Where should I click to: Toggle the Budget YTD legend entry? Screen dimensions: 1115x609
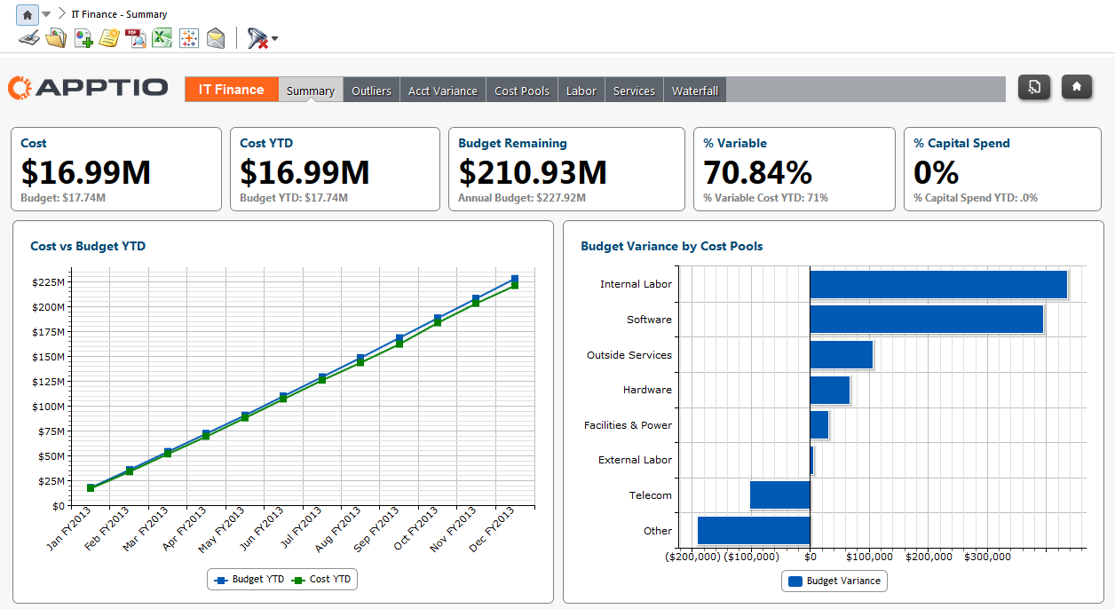click(256, 579)
